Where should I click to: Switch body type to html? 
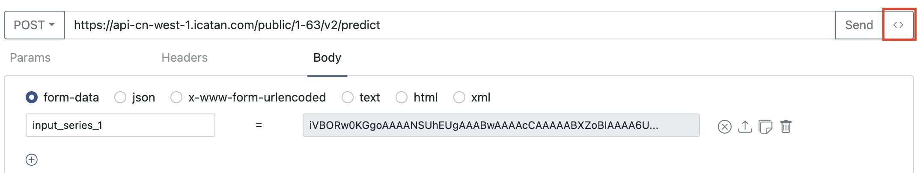tap(402, 98)
